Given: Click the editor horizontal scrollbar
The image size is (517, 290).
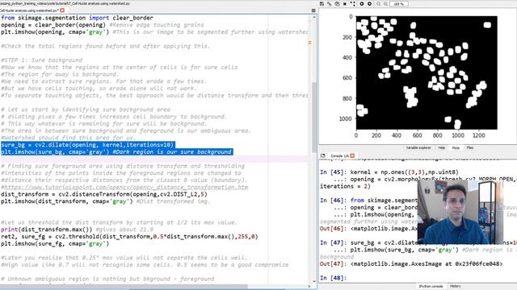Looking at the screenshot, I should [124, 287].
